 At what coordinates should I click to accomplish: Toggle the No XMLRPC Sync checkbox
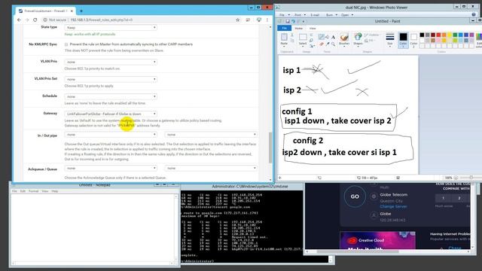(66, 44)
